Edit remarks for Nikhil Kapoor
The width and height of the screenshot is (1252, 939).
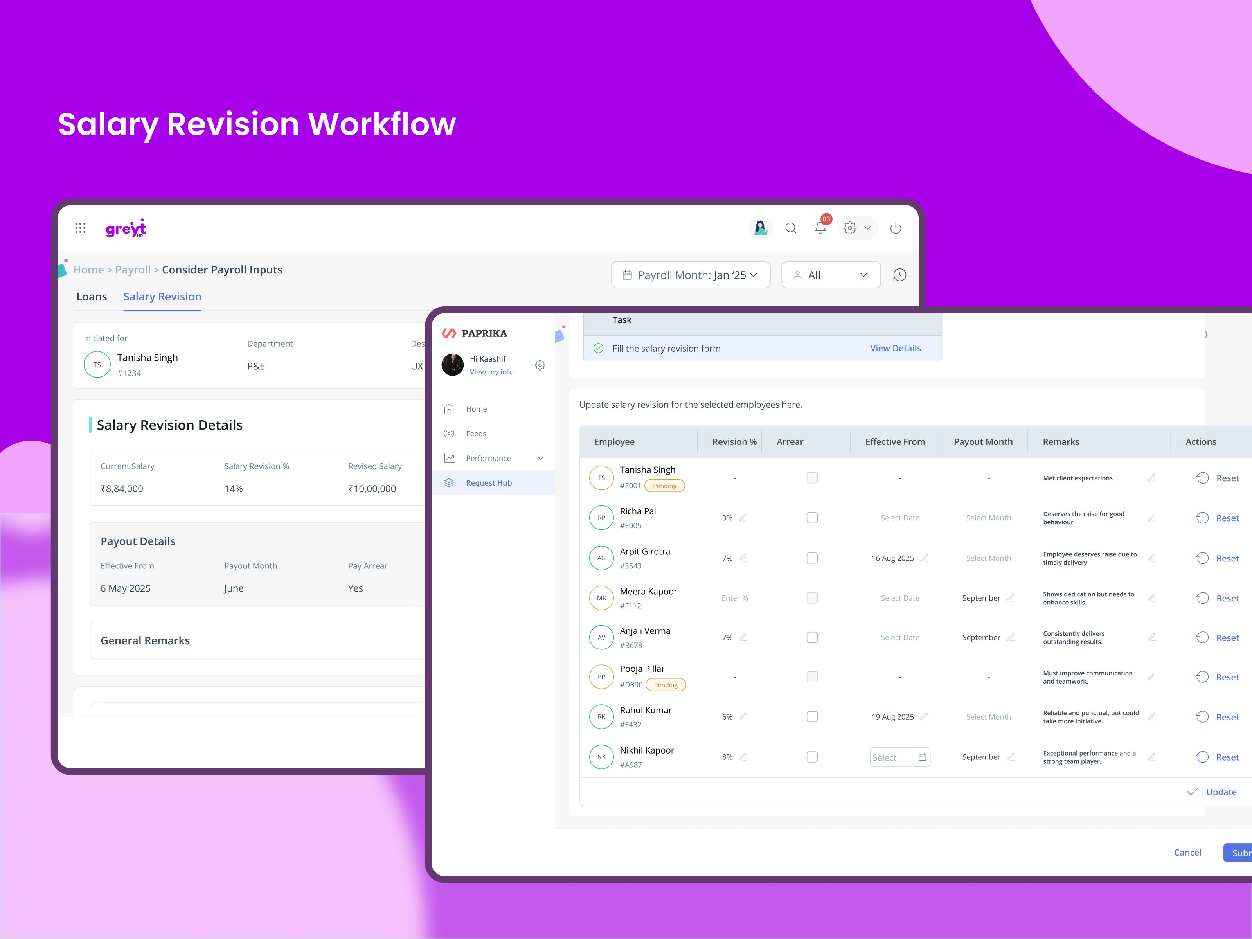click(x=1151, y=757)
